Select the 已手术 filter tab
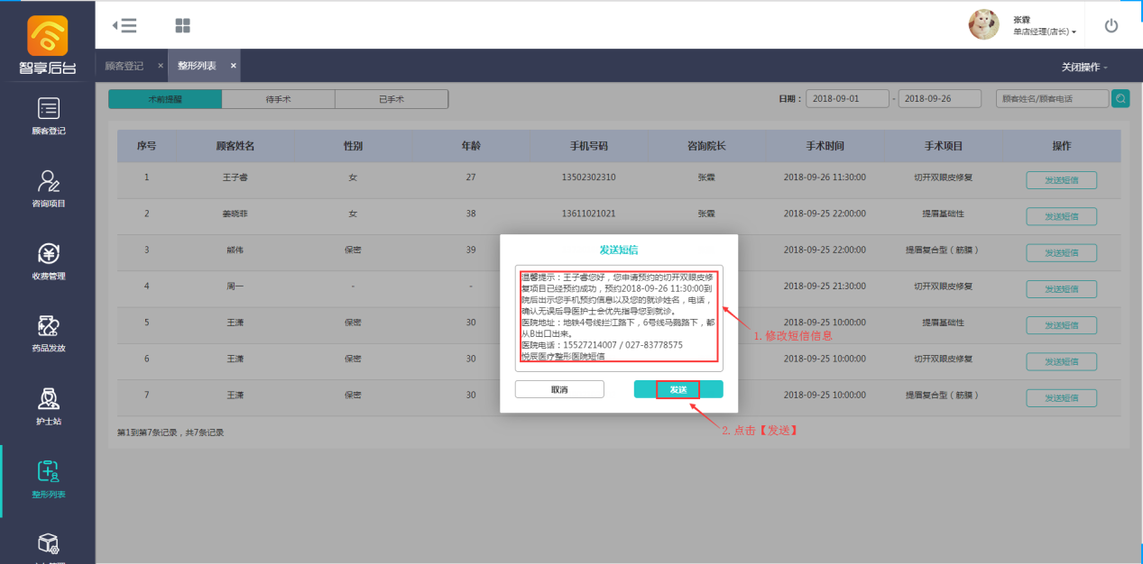 [x=391, y=99]
